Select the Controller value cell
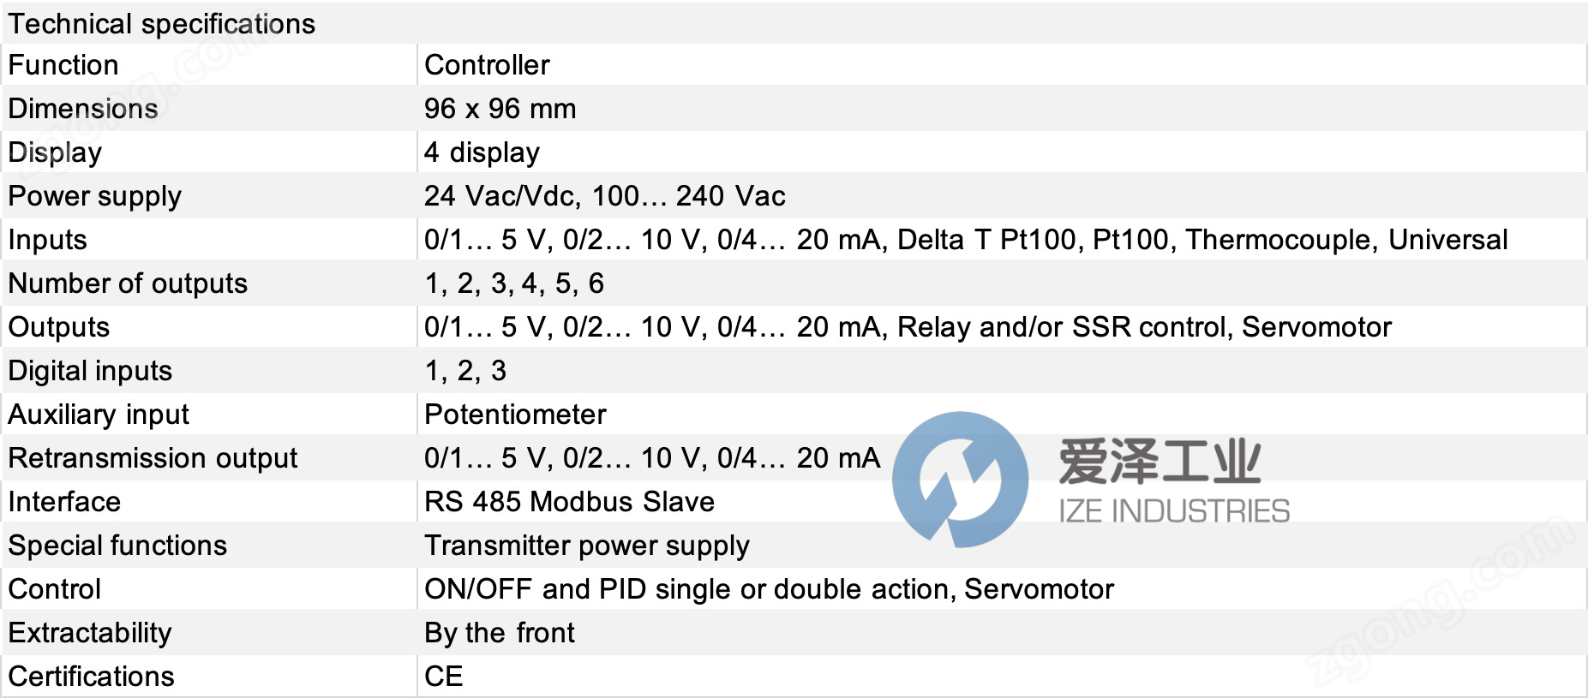This screenshot has height=698, width=1588. [1002, 65]
